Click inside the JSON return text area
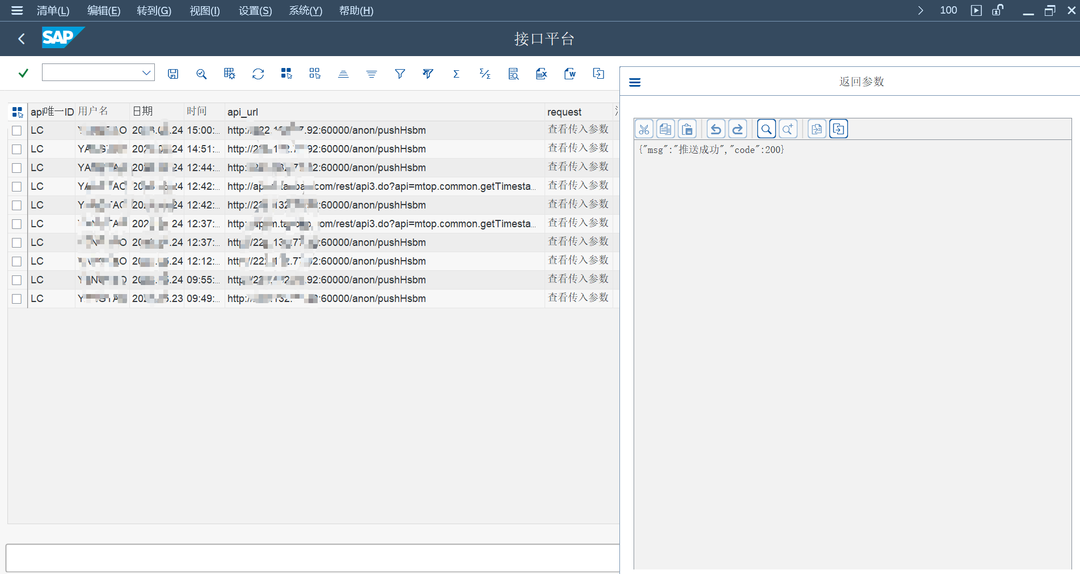This screenshot has height=574, width=1080. point(853,354)
